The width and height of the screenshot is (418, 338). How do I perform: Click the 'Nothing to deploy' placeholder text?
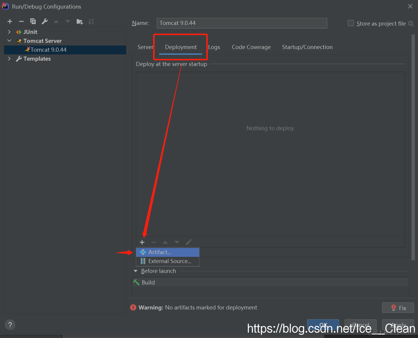[270, 128]
